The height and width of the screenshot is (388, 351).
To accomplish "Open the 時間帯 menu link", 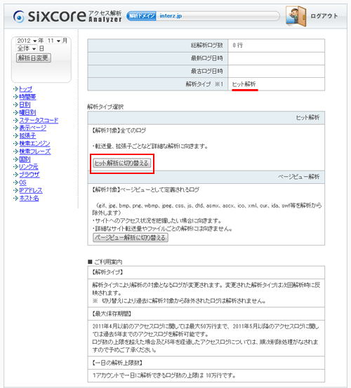I will [x=27, y=97].
